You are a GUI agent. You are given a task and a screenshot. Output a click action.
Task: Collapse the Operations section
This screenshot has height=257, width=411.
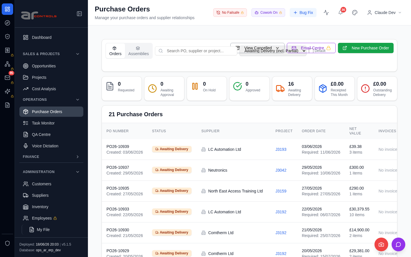coord(51,100)
